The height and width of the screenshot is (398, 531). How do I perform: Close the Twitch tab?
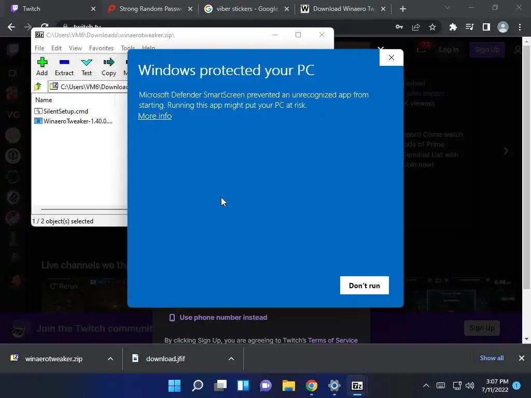click(93, 9)
